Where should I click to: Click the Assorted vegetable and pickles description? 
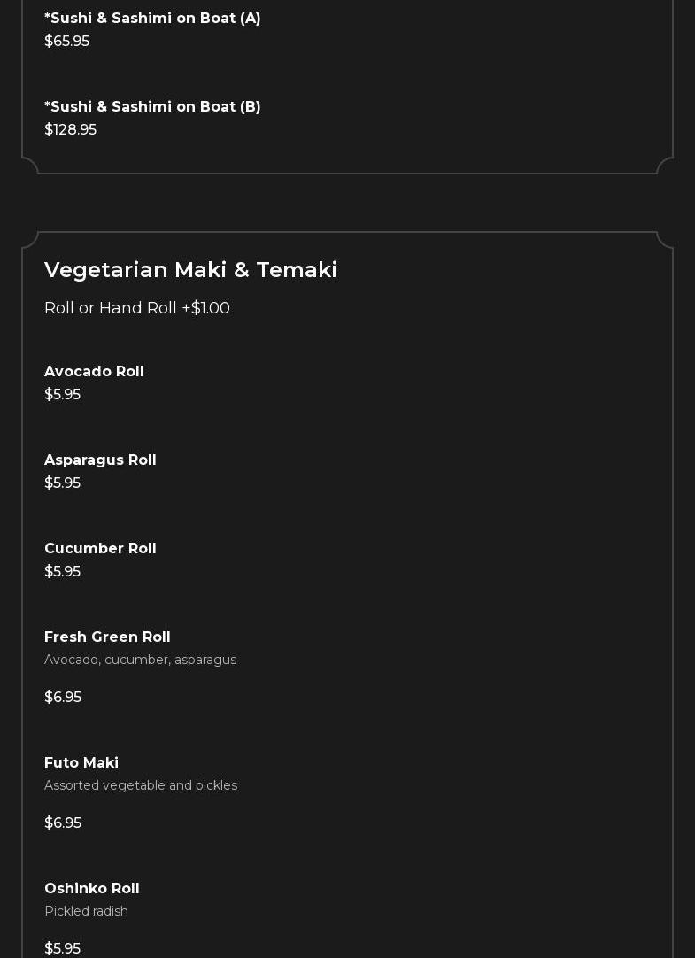pyautogui.click(x=141, y=785)
